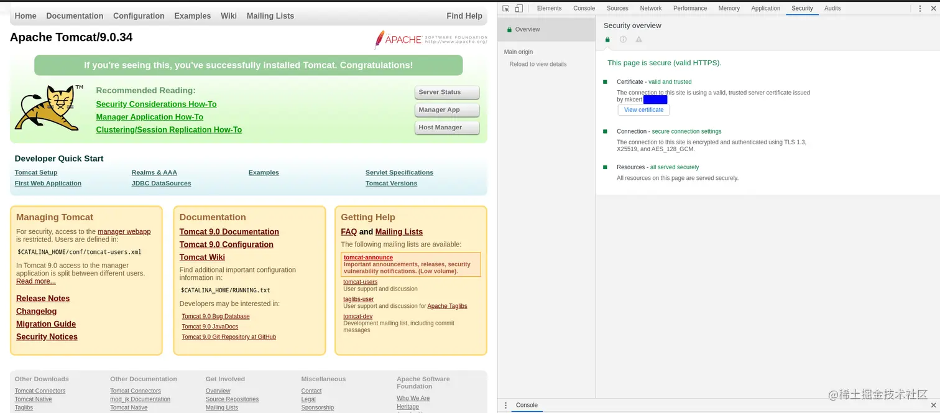This screenshot has width=940, height=413.
Task: Click the info circle icon in Security overview
Action: pos(623,39)
